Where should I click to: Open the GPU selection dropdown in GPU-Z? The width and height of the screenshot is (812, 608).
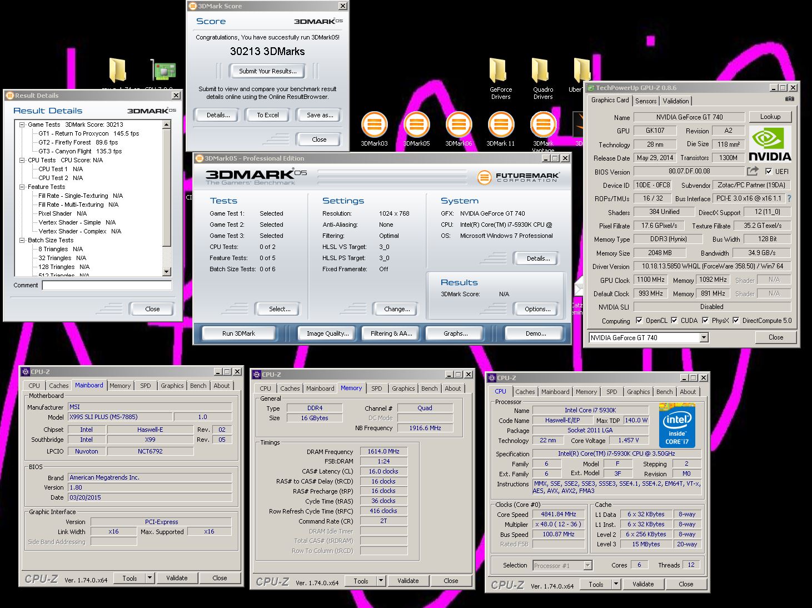(x=704, y=337)
